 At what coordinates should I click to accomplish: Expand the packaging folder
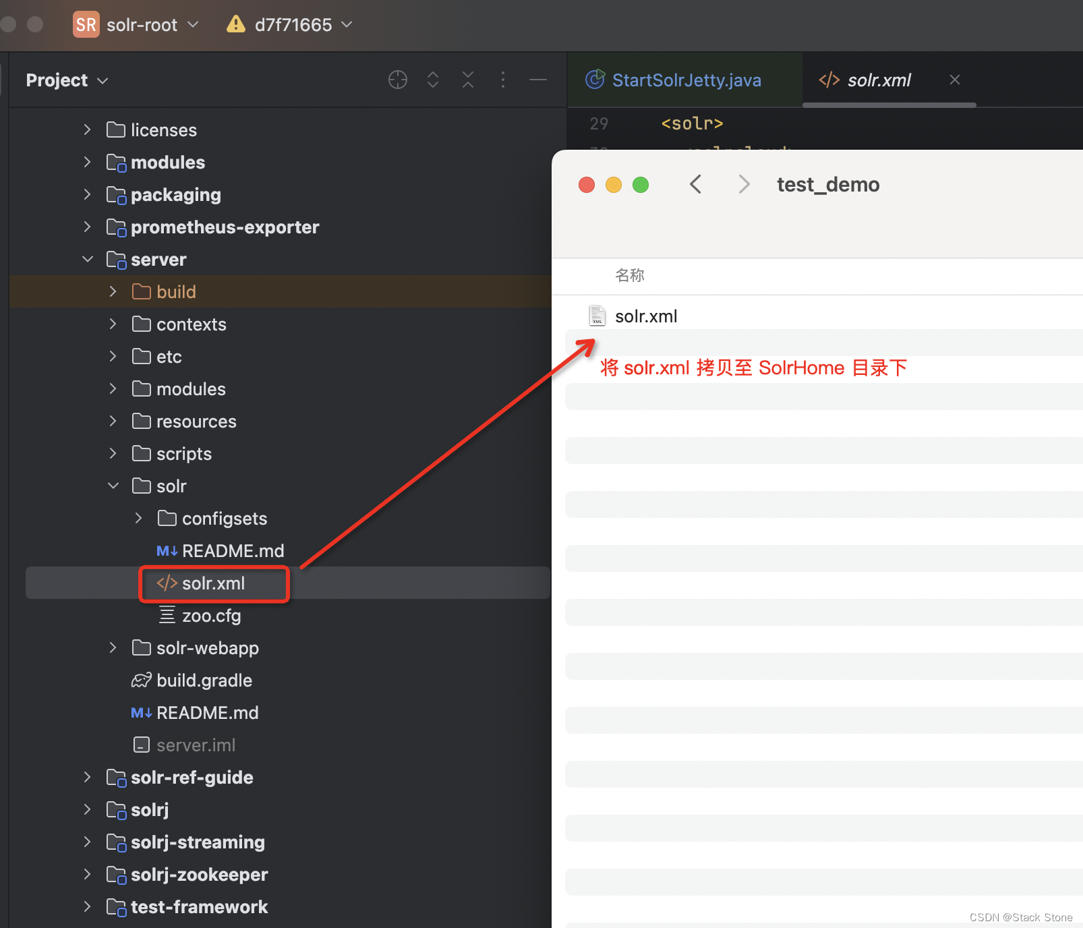click(87, 194)
